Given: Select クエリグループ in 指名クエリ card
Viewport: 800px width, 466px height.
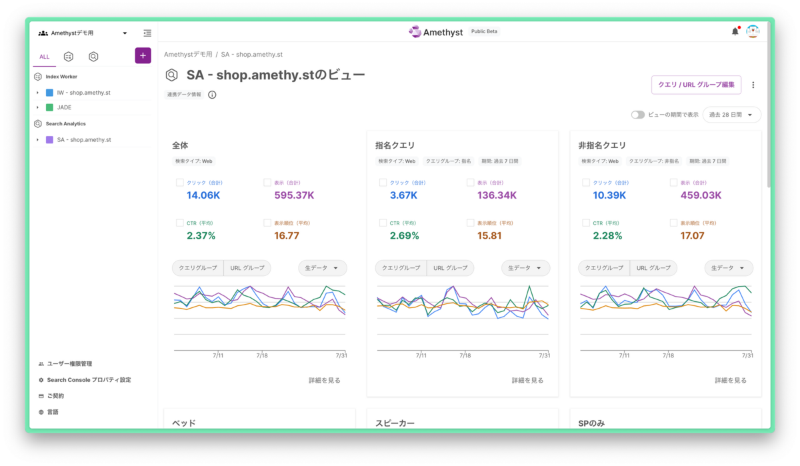Looking at the screenshot, I should coord(401,268).
